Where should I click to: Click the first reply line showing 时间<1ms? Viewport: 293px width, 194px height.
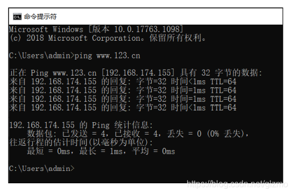pos(123,81)
